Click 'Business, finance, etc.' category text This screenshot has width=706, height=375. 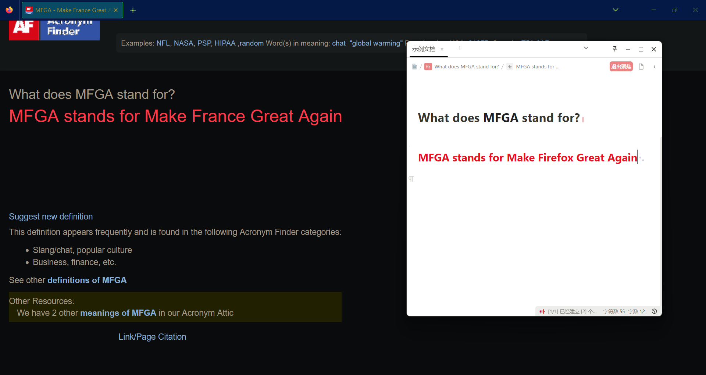pyautogui.click(x=74, y=262)
